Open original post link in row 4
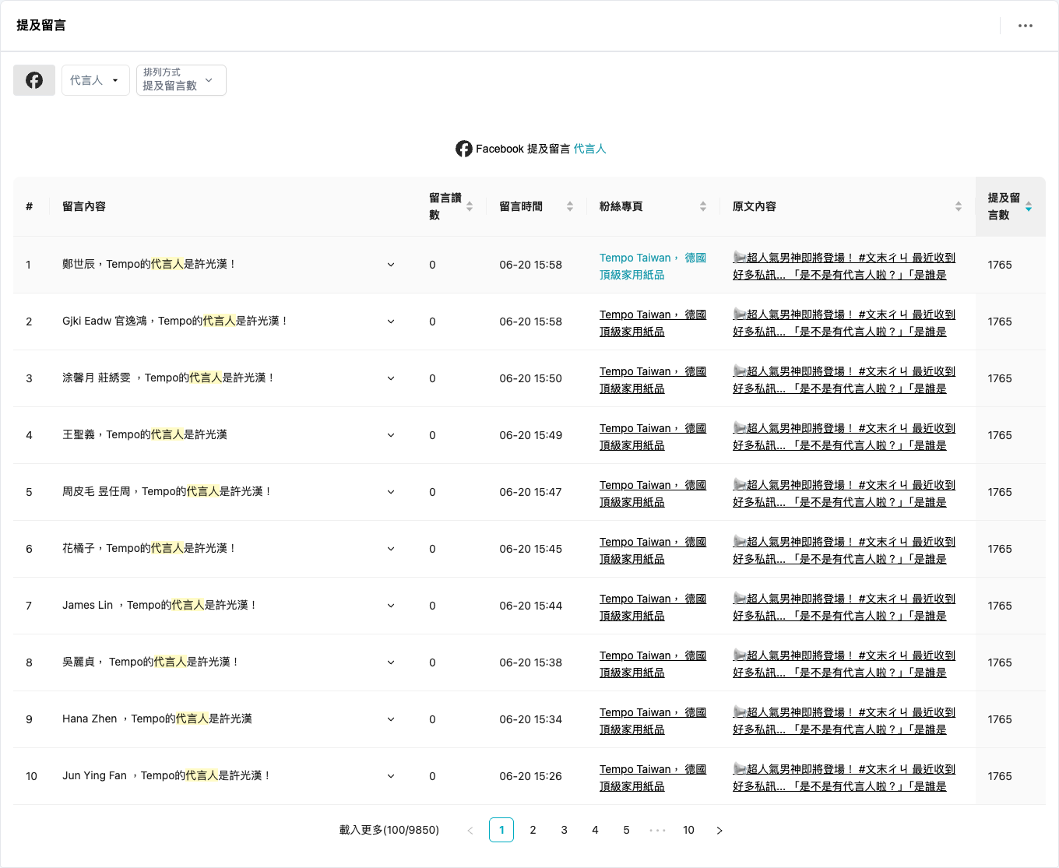 tap(844, 437)
